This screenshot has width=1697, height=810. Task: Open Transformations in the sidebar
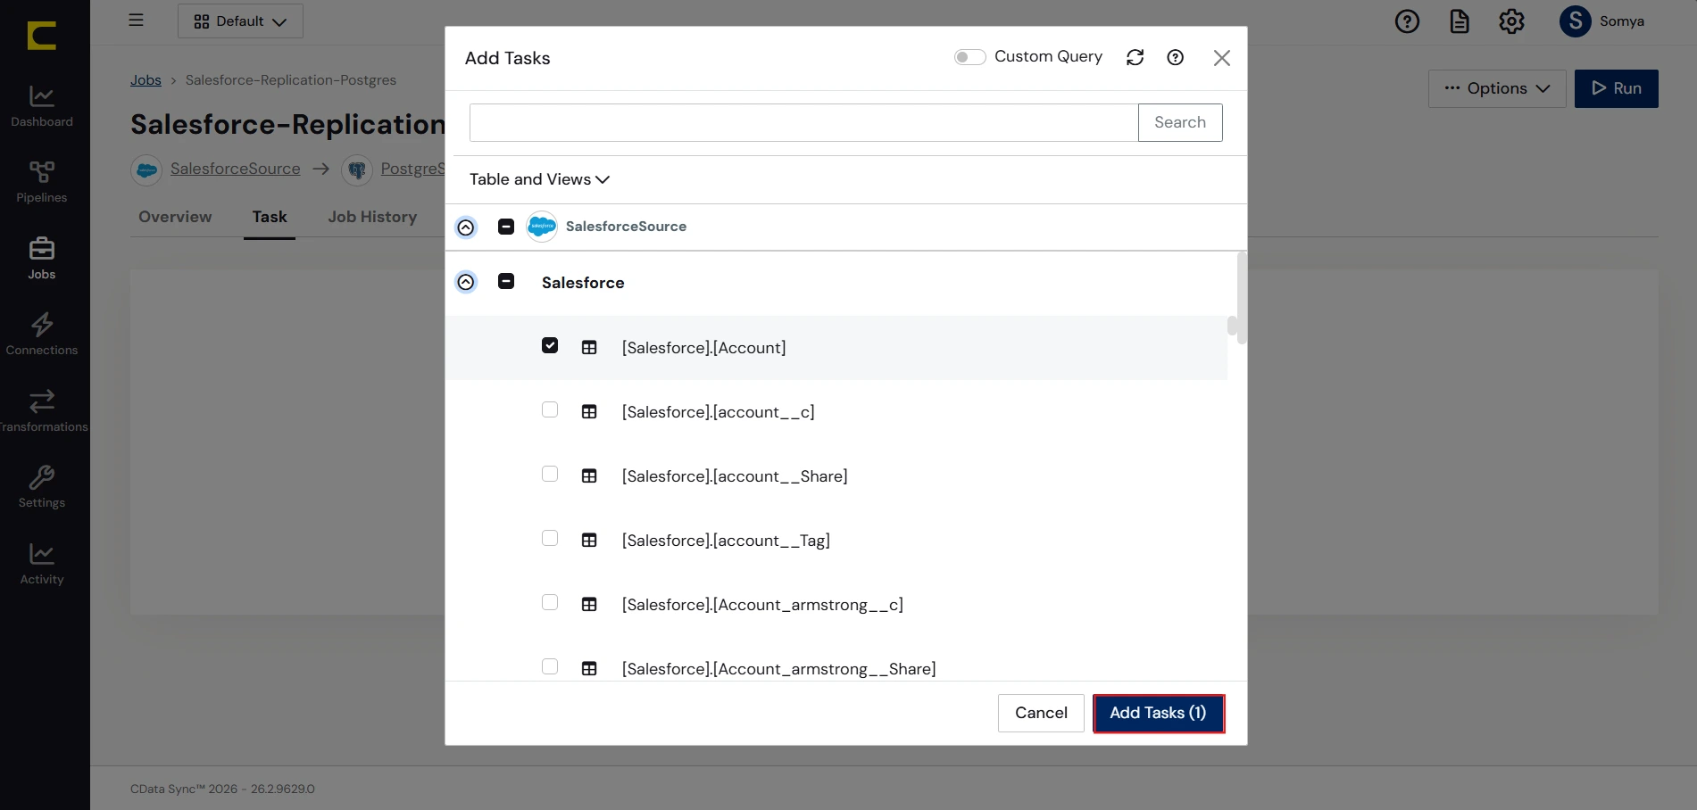pyautogui.click(x=42, y=411)
